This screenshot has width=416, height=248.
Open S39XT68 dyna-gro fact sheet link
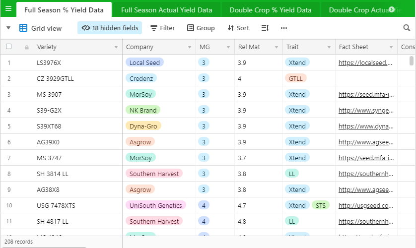(x=366, y=126)
